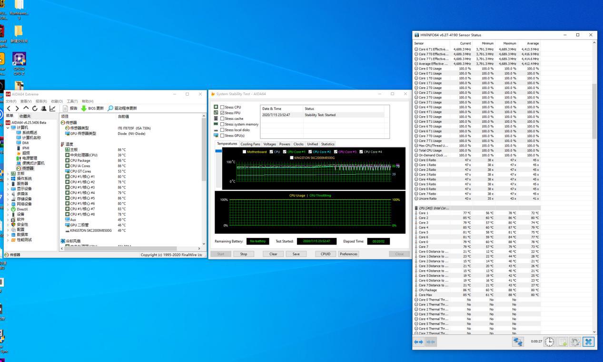Click the HWiNFO vertical scrollbar thumb

click(x=594, y=110)
